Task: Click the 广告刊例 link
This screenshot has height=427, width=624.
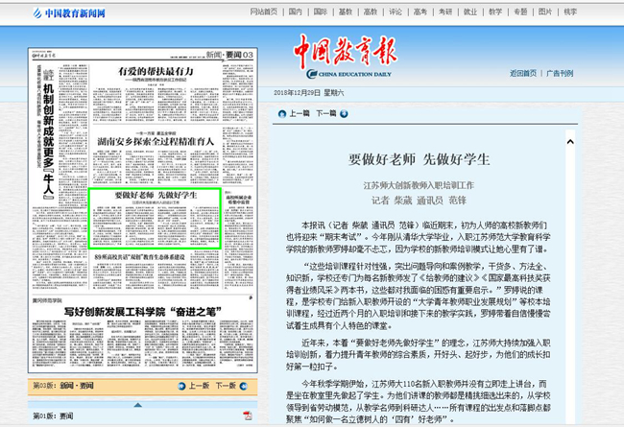Action: click(x=560, y=73)
